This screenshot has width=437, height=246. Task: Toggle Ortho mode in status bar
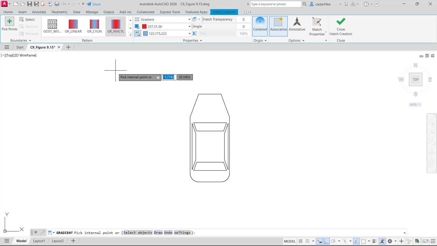click(326, 241)
